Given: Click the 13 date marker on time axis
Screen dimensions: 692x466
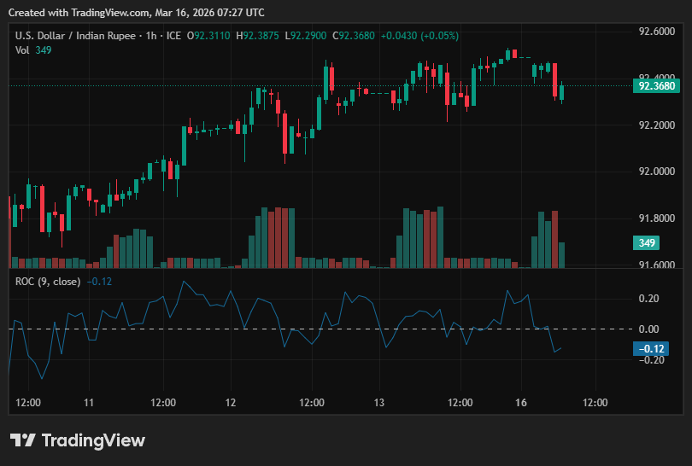Looking at the screenshot, I should point(379,403).
